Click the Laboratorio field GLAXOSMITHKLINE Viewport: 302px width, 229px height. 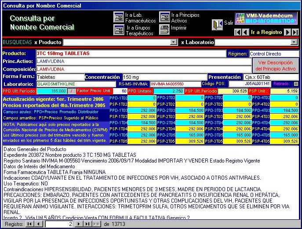click(x=76, y=84)
